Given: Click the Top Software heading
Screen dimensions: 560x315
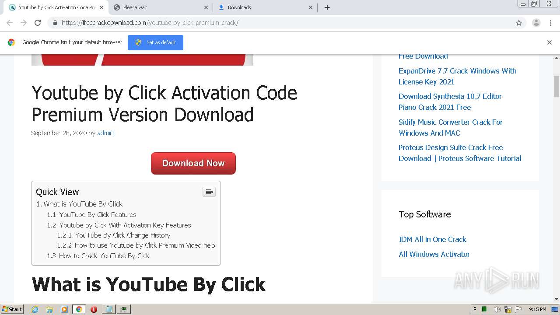Looking at the screenshot, I should coord(425,214).
